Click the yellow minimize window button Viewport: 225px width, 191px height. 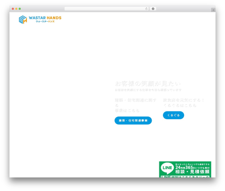(16, 9)
